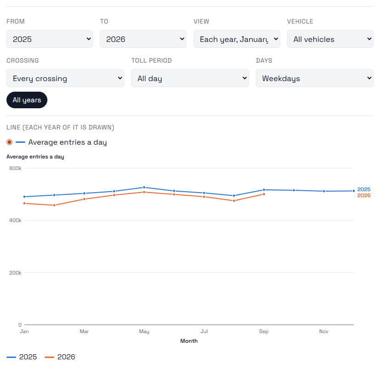
Task: Click the 2026 line's February data point
Action: click(54, 205)
